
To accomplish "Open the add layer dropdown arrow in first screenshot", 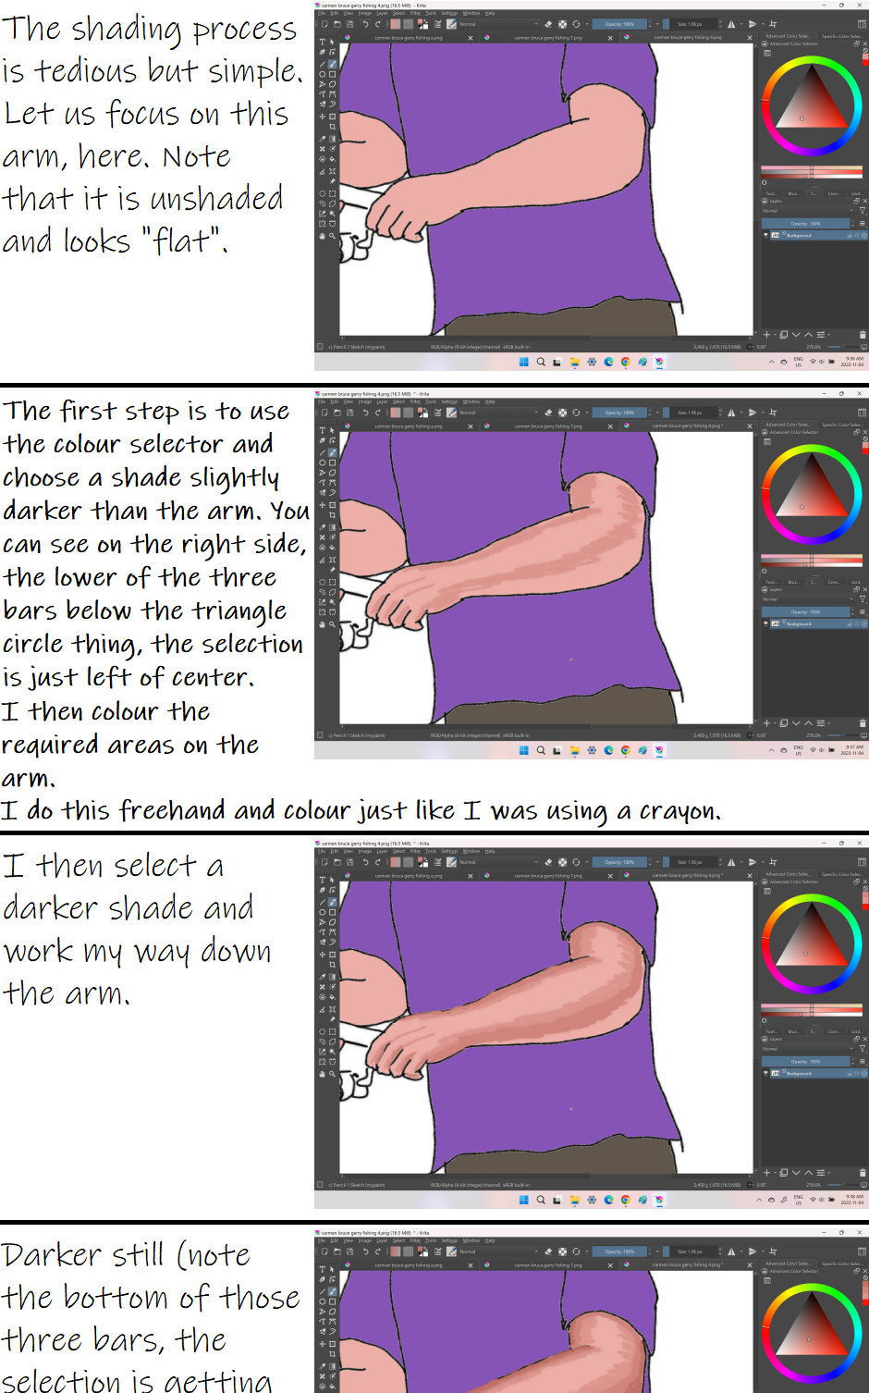I will (x=774, y=335).
